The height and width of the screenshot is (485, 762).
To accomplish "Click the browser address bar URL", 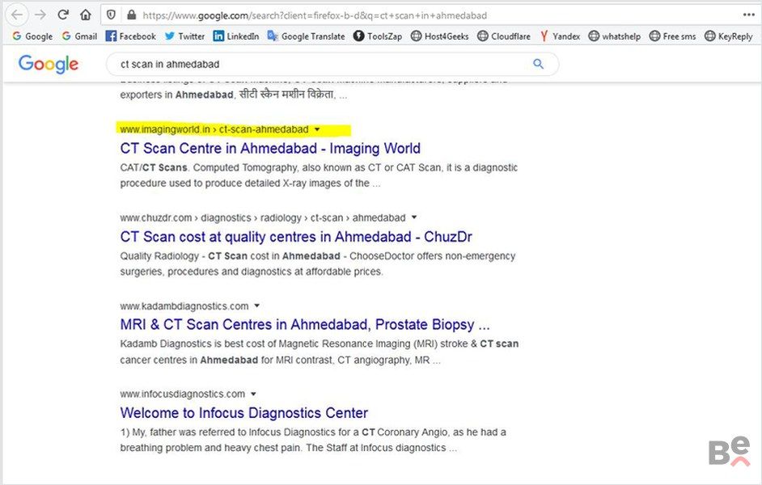I will point(315,15).
